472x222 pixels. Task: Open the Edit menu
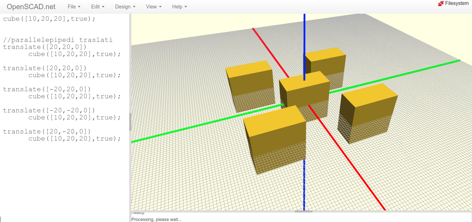97,7
